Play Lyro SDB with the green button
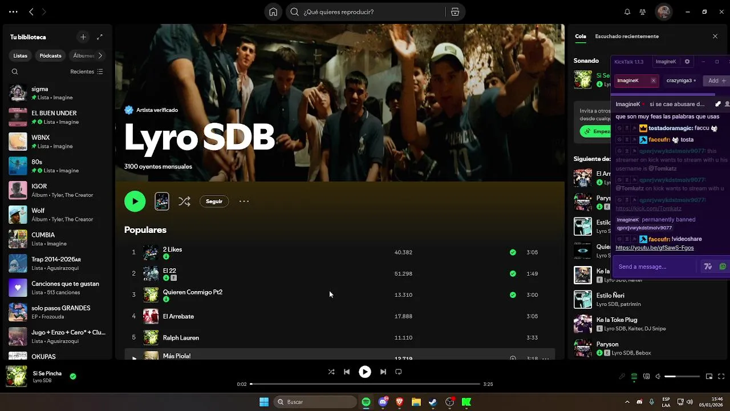The width and height of the screenshot is (730, 411). (x=135, y=201)
